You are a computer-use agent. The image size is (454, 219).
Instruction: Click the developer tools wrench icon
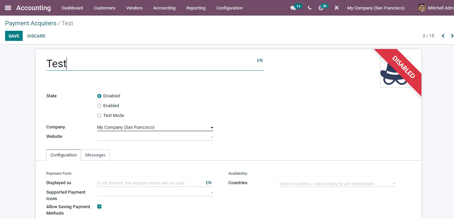coord(336,8)
